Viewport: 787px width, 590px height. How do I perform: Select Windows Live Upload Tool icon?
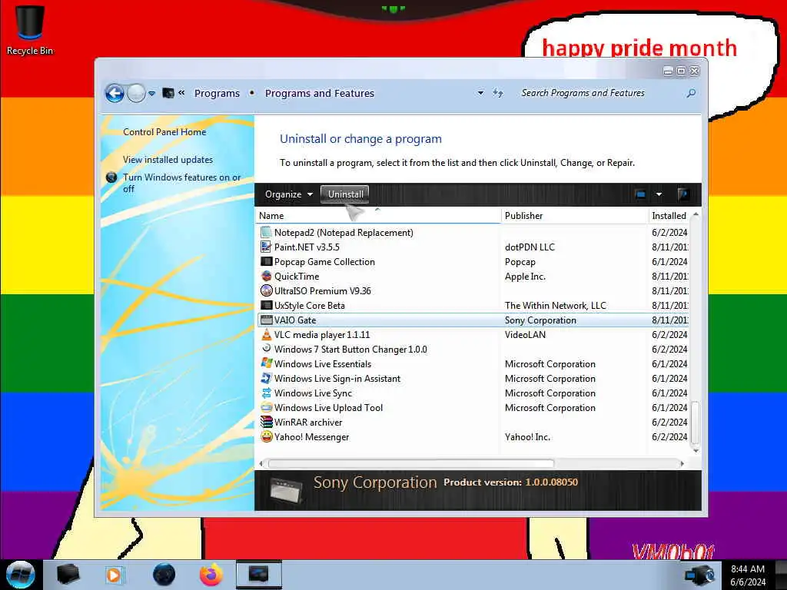(266, 407)
